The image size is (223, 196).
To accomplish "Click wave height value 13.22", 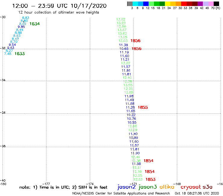I will 125,63.
